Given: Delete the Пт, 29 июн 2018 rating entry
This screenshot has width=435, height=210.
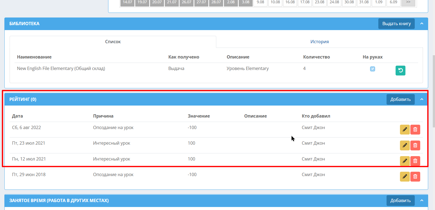Looking at the screenshot, I should click(x=415, y=176).
